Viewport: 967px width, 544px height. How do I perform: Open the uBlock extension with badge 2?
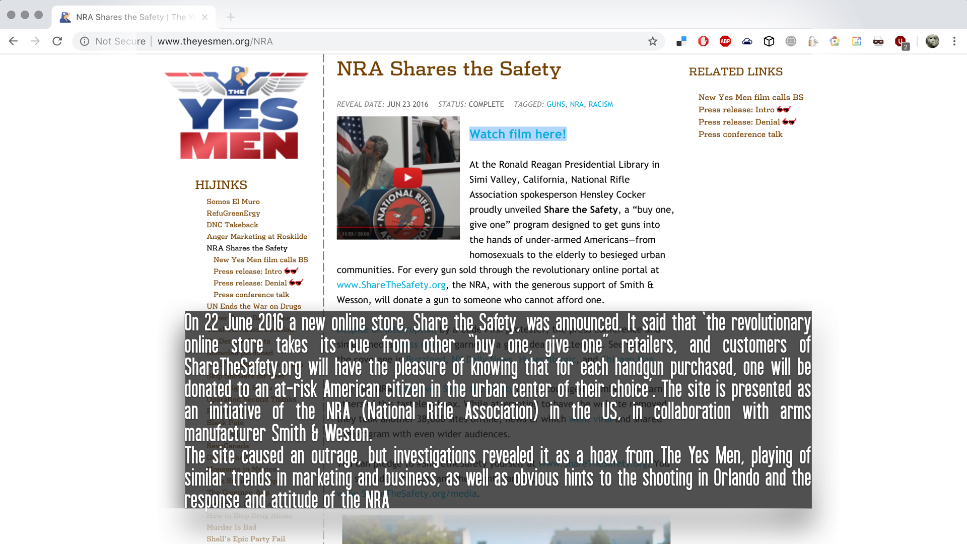pos(901,42)
